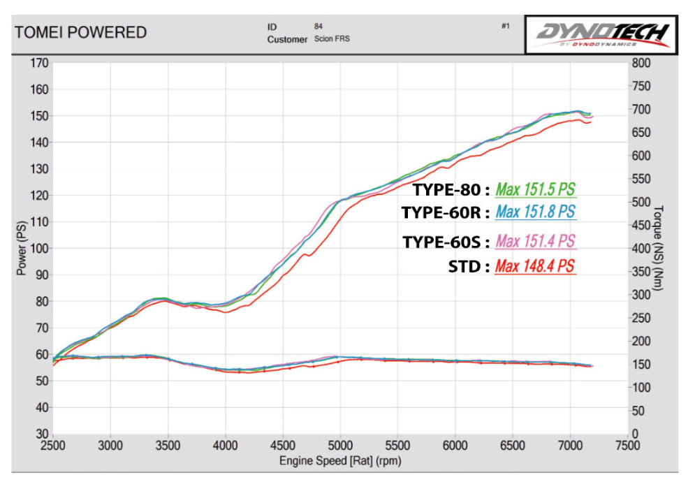Click the TOMEI POWERED title
The width and height of the screenshot is (688, 489).
[81, 32]
